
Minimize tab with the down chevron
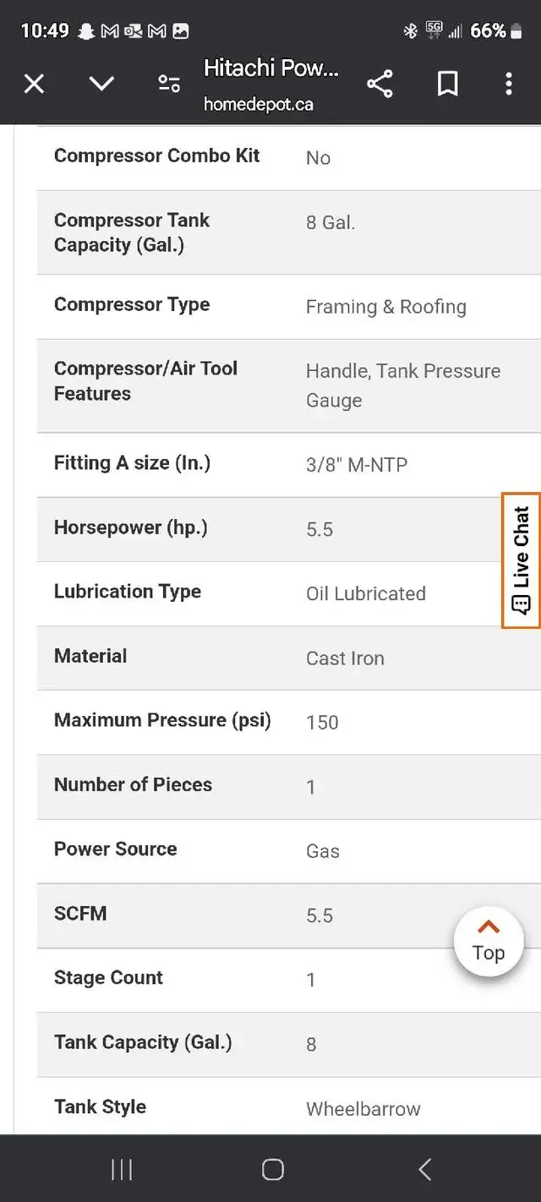(101, 84)
